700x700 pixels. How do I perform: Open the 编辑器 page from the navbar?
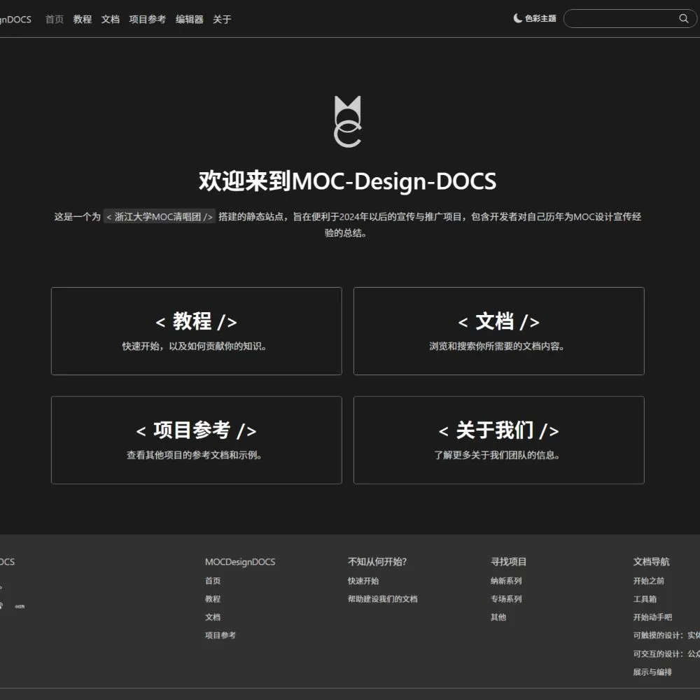click(188, 20)
